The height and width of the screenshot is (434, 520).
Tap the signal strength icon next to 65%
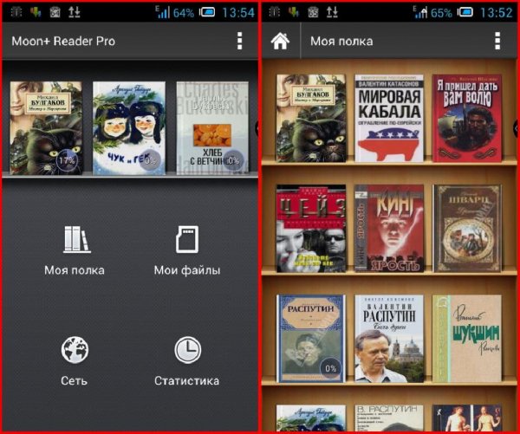coord(420,12)
